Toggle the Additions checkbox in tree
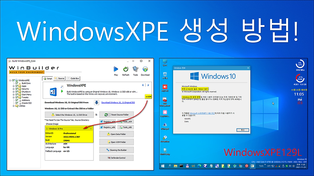Viewport: 314px width, 176px height. point(17,100)
